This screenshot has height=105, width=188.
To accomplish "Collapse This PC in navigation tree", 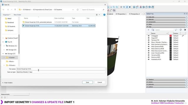I will [3, 42].
